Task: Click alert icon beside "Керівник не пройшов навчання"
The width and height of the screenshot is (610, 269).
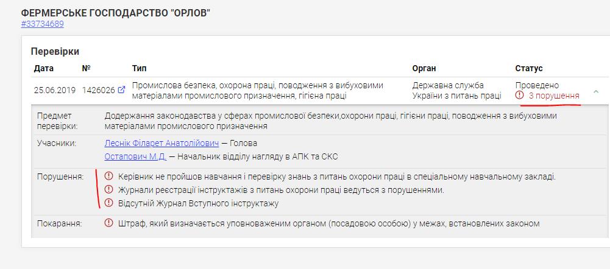Action: click(x=109, y=176)
